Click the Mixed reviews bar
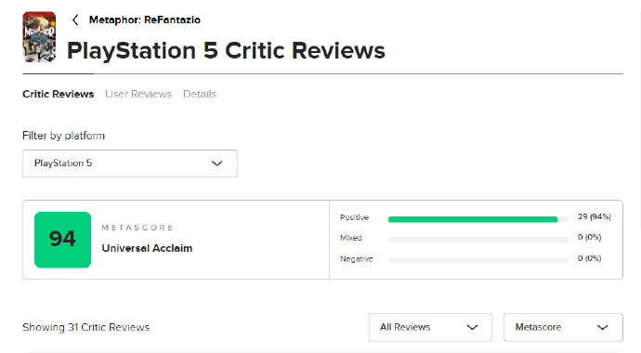641x353 pixels. [478, 240]
